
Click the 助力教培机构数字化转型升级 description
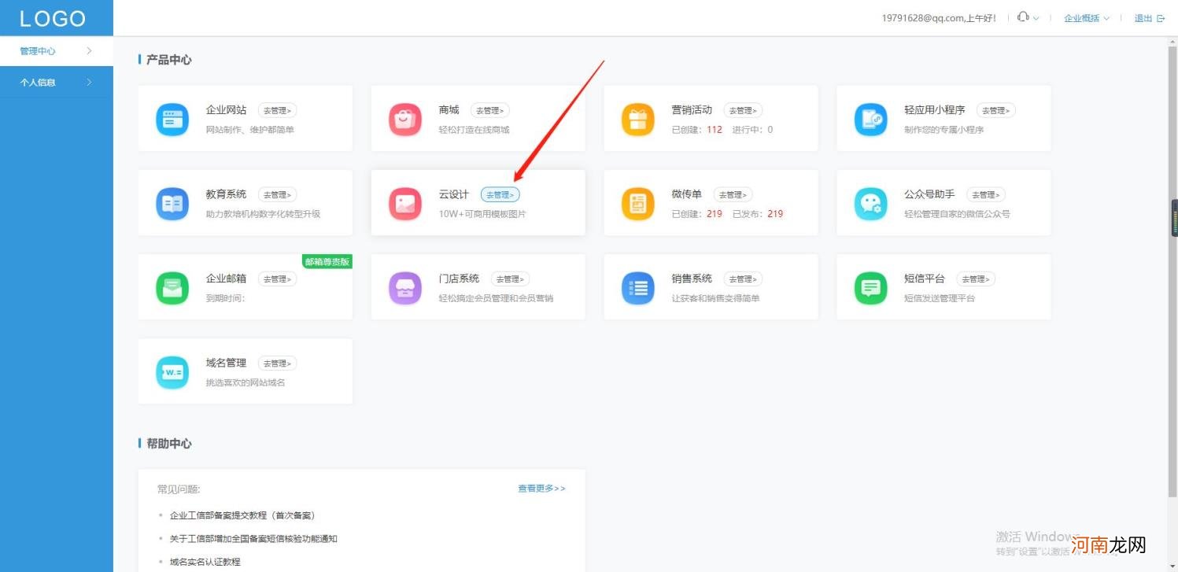(x=263, y=214)
